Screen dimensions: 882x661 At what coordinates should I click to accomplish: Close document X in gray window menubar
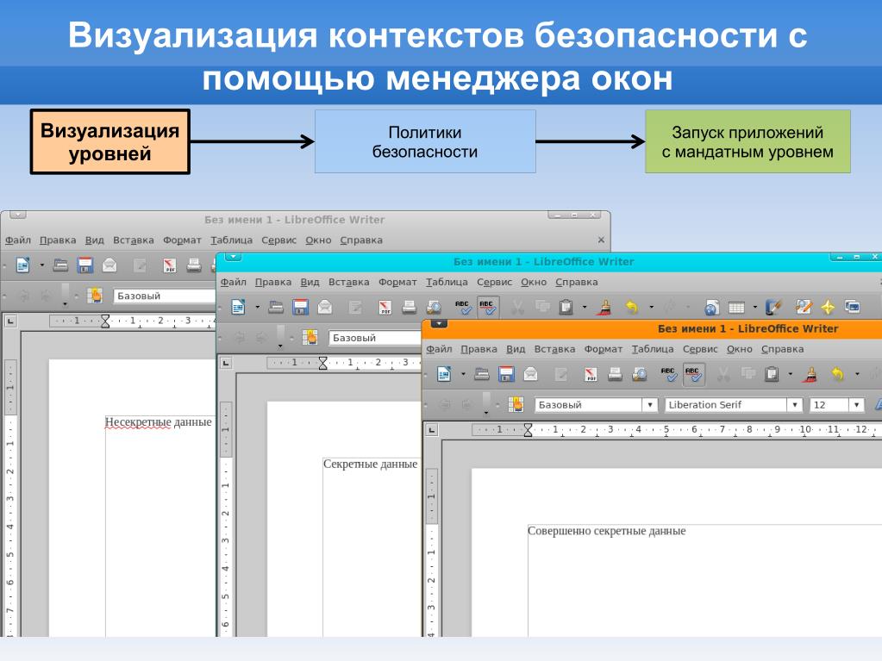pos(601,240)
